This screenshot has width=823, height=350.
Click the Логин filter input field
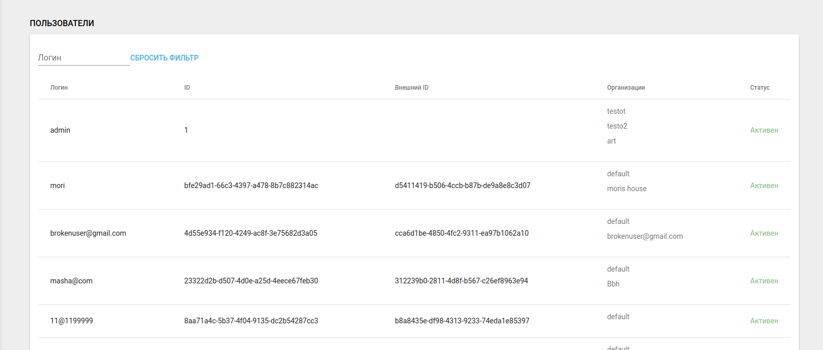(84, 58)
